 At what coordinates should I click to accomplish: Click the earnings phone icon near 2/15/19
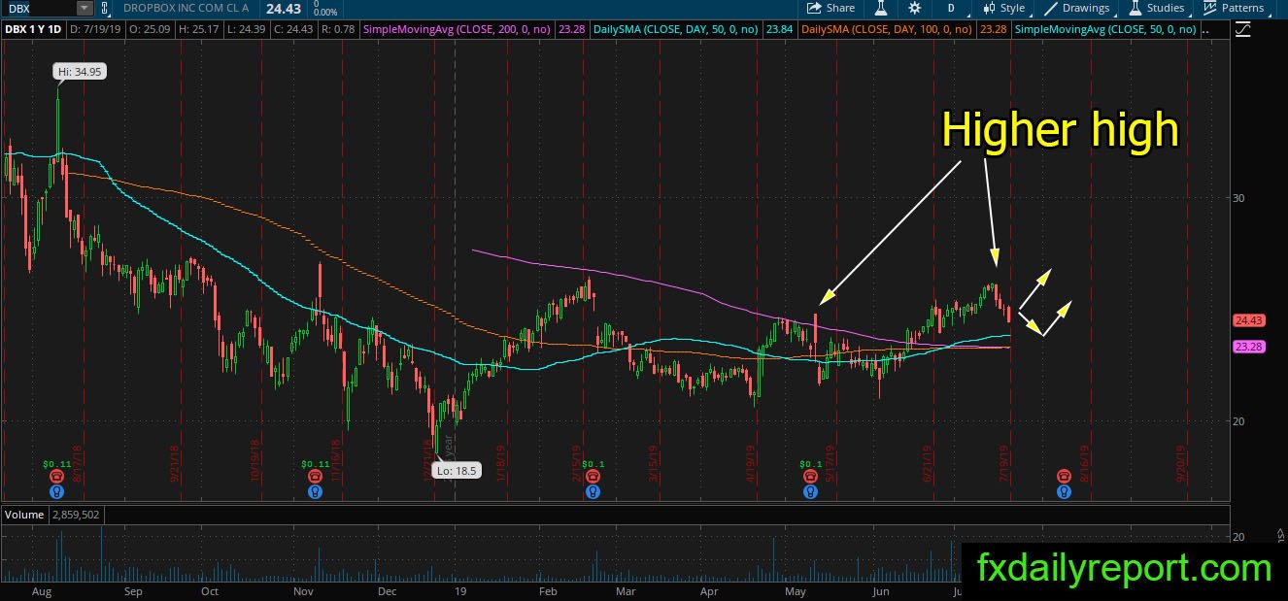(592, 477)
